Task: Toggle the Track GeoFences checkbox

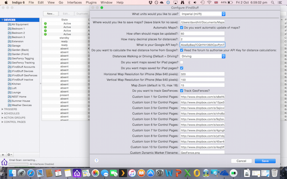Action: click(181, 90)
